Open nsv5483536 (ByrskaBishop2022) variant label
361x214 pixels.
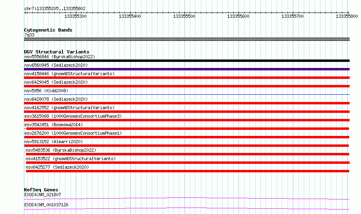pyautogui.click(x=61, y=150)
